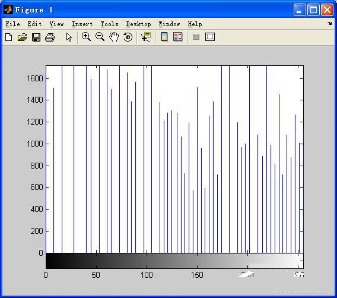Screen dimensions: 337x298
Task: Activate the Zoom In magnifier
Action: tap(86, 37)
